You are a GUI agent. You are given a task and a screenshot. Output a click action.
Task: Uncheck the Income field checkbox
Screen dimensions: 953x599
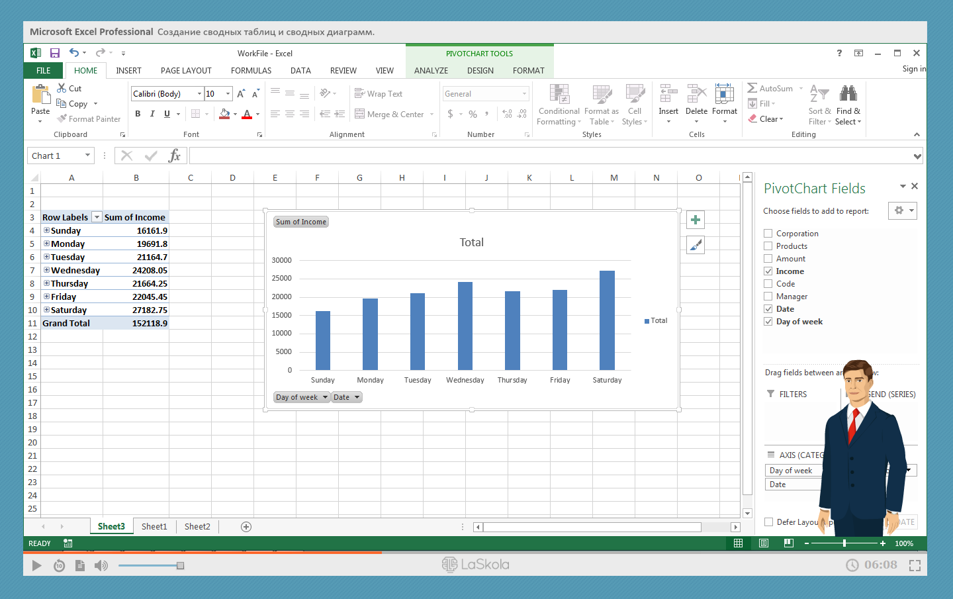pyautogui.click(x=768, y=271)
